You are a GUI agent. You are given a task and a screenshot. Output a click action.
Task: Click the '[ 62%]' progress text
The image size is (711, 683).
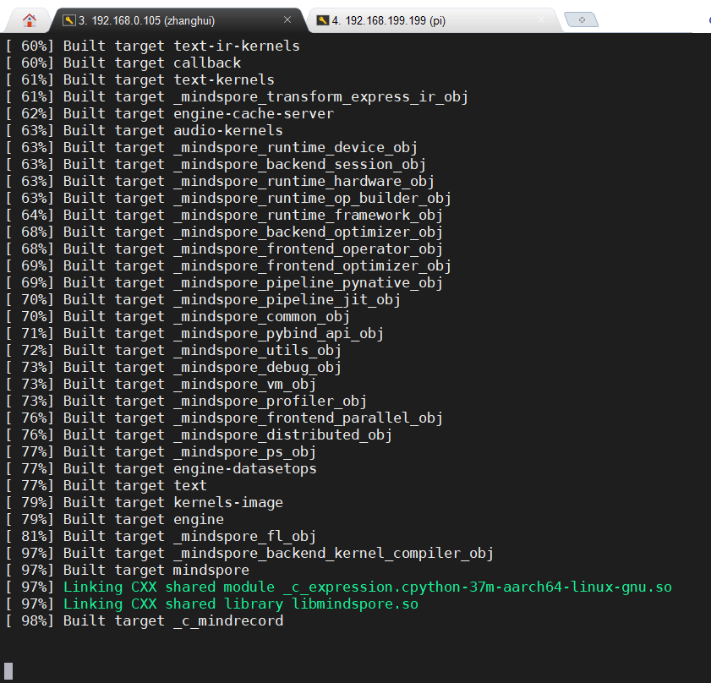click(x=30, y=113)
